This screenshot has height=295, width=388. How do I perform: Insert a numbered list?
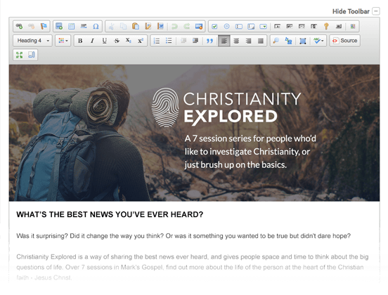pyautogui.click(x=157, y=41)
